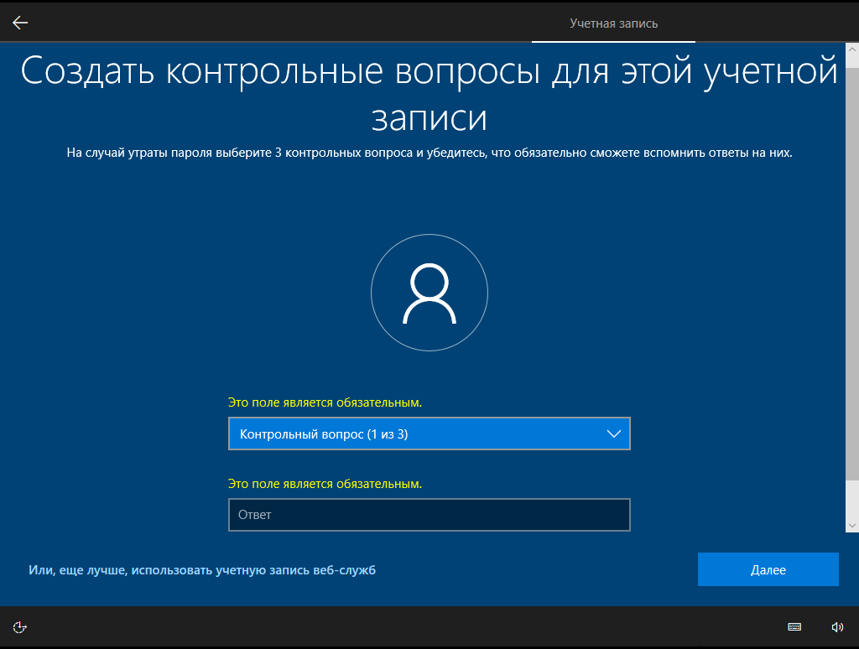Go back with the arrow icon

20,23
